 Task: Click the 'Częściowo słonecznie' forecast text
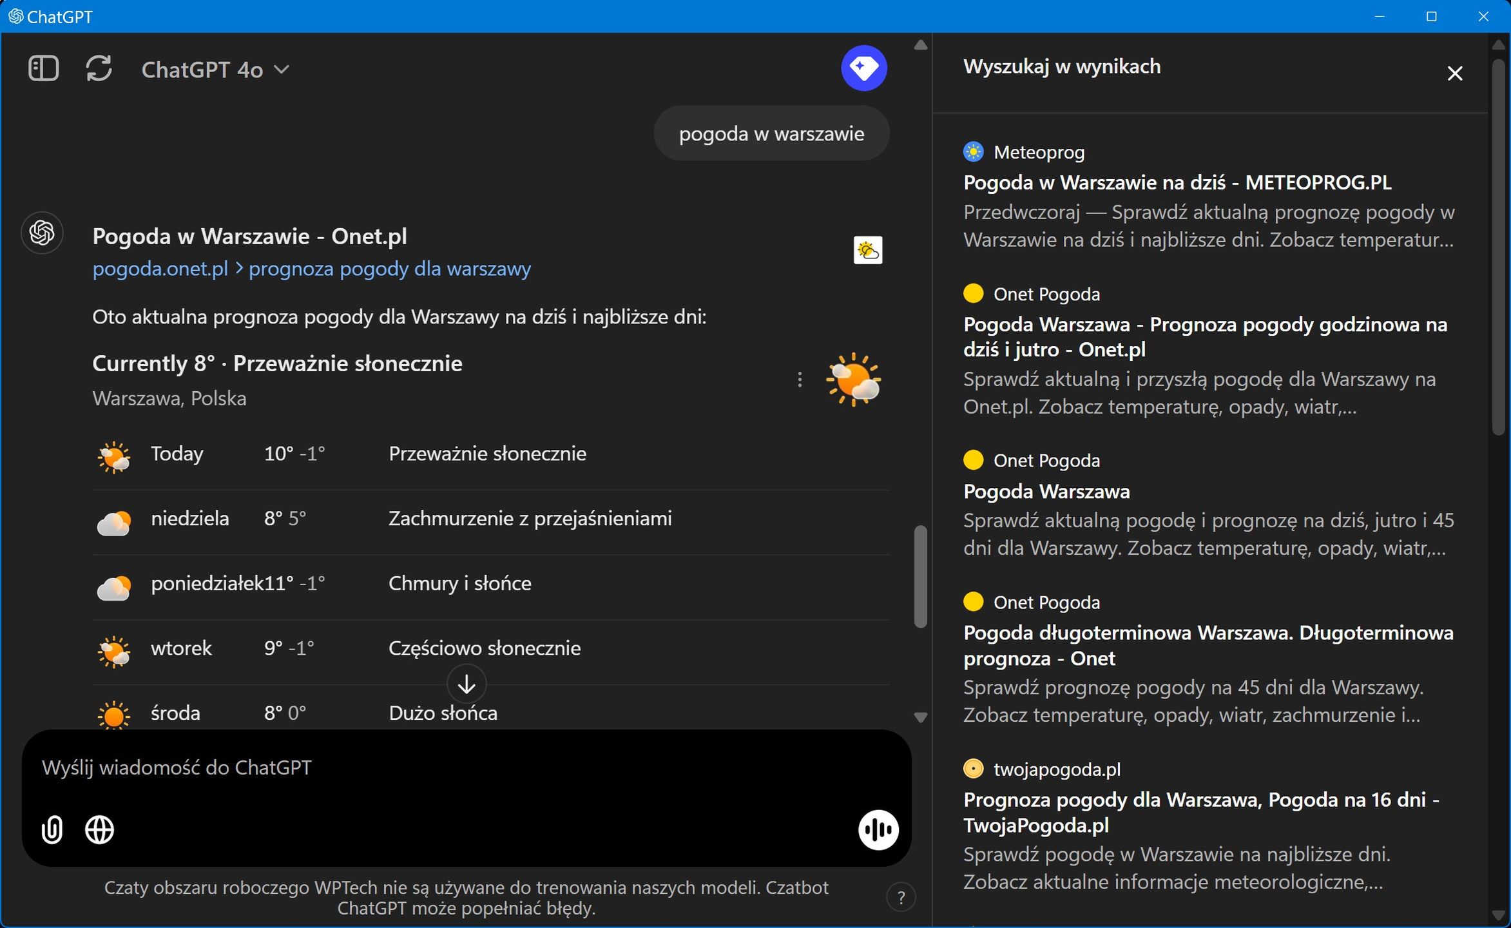coord(484,648)
